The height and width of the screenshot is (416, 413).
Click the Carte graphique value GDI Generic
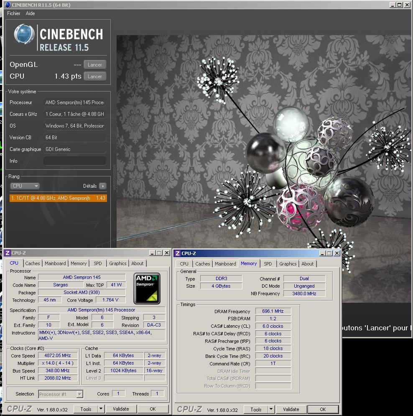pos(74,149)
